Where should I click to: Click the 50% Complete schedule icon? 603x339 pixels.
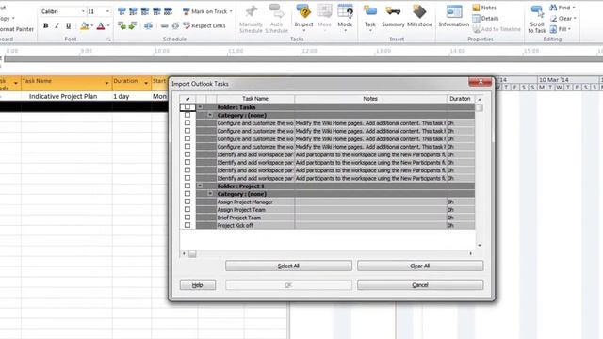point(144,11)
